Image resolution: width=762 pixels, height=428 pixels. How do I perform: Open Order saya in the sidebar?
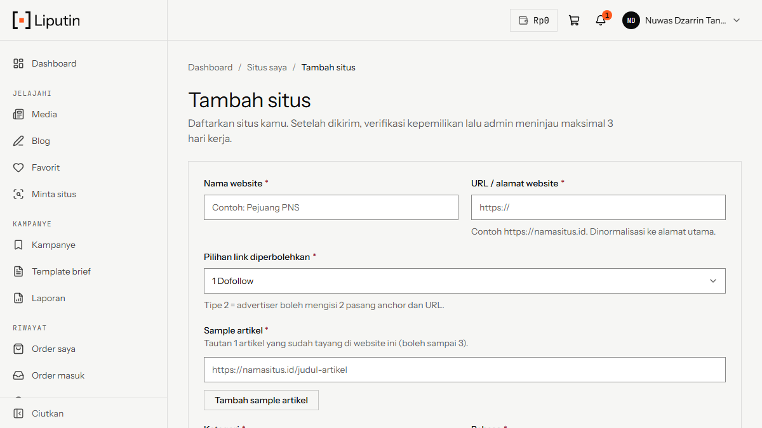point(83,349)
